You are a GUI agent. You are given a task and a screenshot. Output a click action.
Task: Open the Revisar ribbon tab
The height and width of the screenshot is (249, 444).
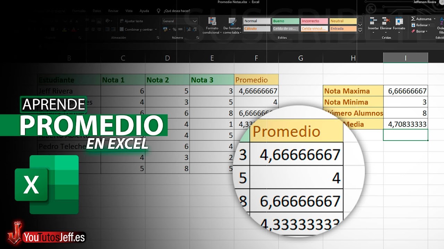pyautogui.click(x=113, y=11)
